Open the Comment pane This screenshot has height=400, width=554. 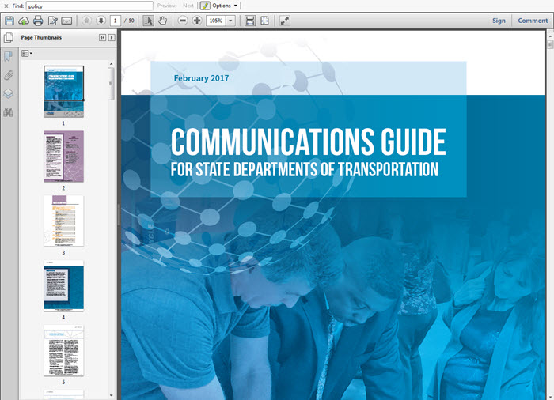[533, 21]
